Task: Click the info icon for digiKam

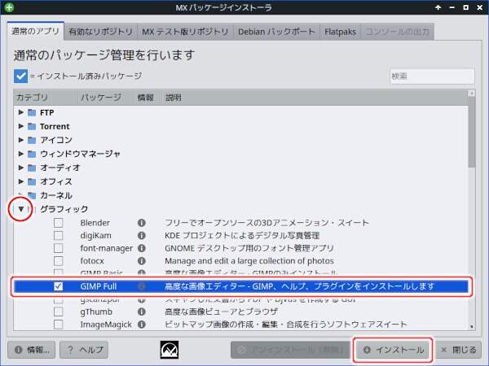Action: coord(141,236)
